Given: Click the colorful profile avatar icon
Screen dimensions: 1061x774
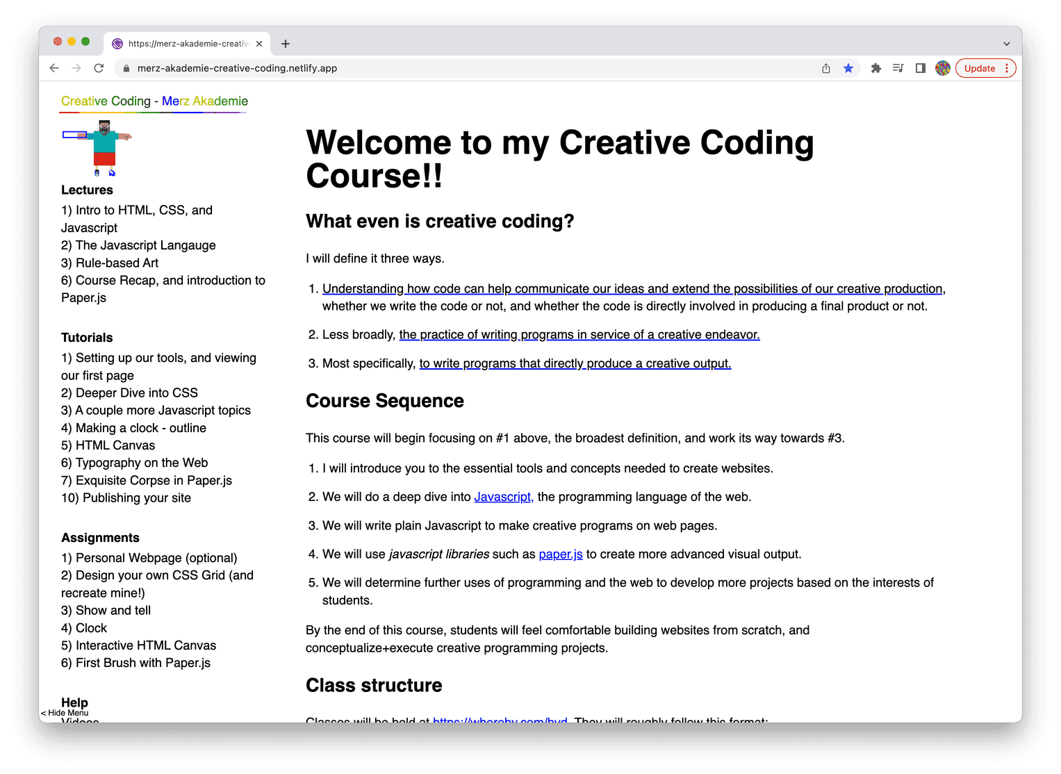Looking at the screenshot, I should [942, 68].
